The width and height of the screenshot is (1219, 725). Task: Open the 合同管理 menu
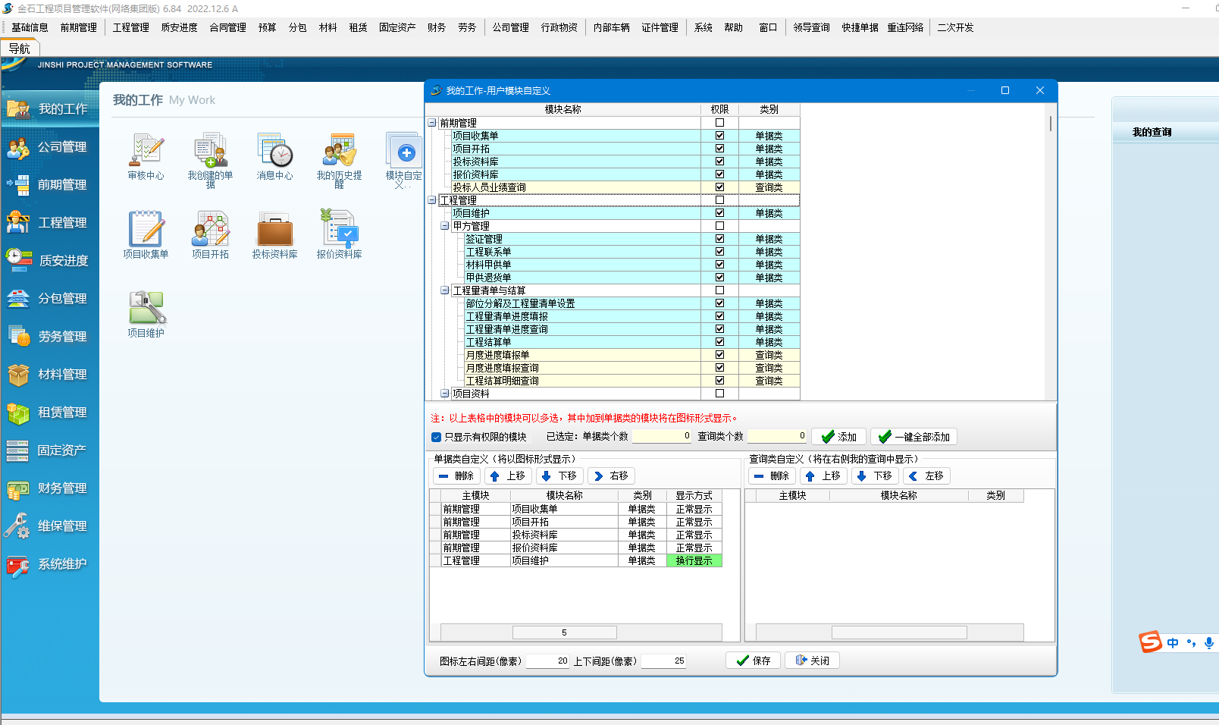(x=227, y=27)
